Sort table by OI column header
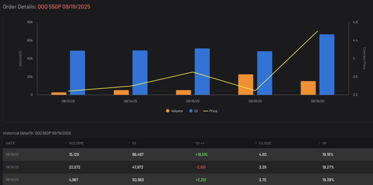Image resolution: width=373 pixels, height=185 pixels. (134, 143)
